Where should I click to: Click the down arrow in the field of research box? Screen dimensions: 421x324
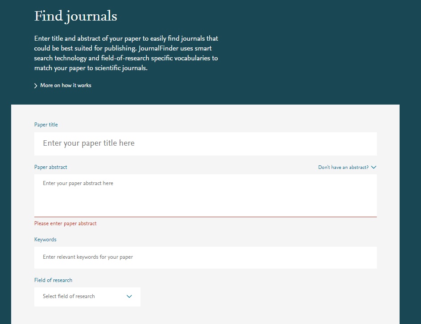129,297
